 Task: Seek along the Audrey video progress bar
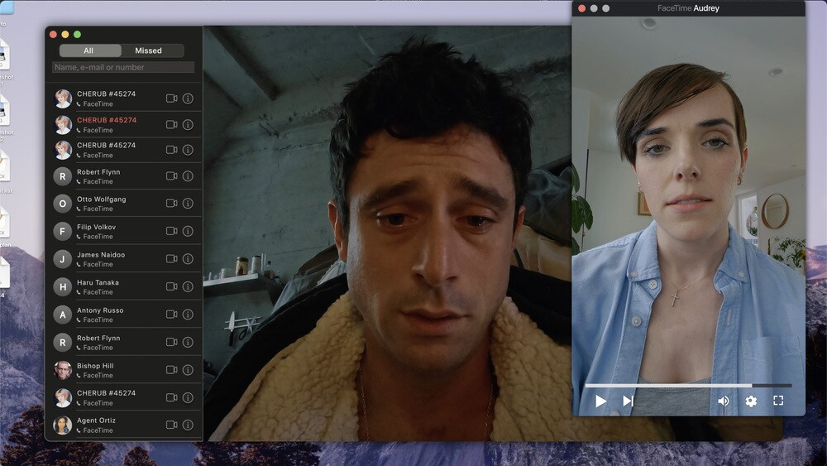tap(688, 386)
